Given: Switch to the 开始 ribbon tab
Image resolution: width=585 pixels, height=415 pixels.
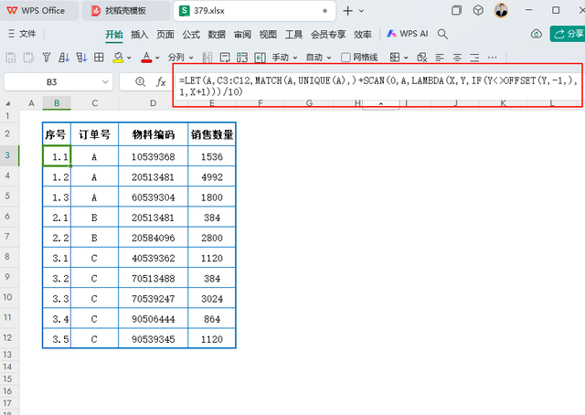Looking at the screenshot, I should pos(113,35).
